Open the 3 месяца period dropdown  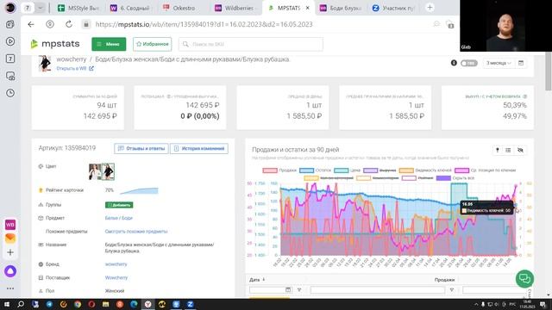click(x=499, y=63)
